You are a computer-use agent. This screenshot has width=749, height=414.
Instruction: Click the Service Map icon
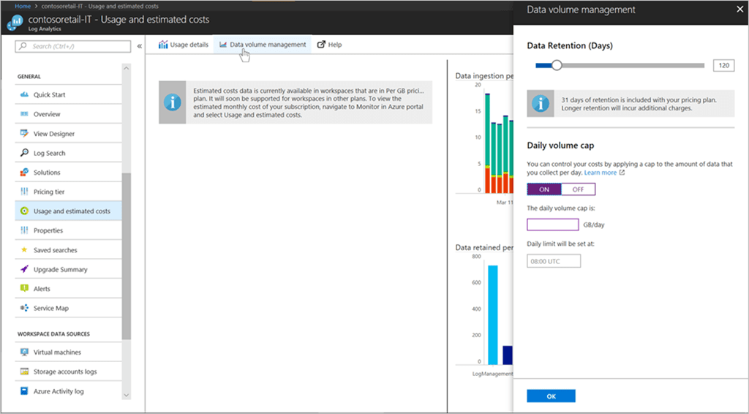(24, 308)
